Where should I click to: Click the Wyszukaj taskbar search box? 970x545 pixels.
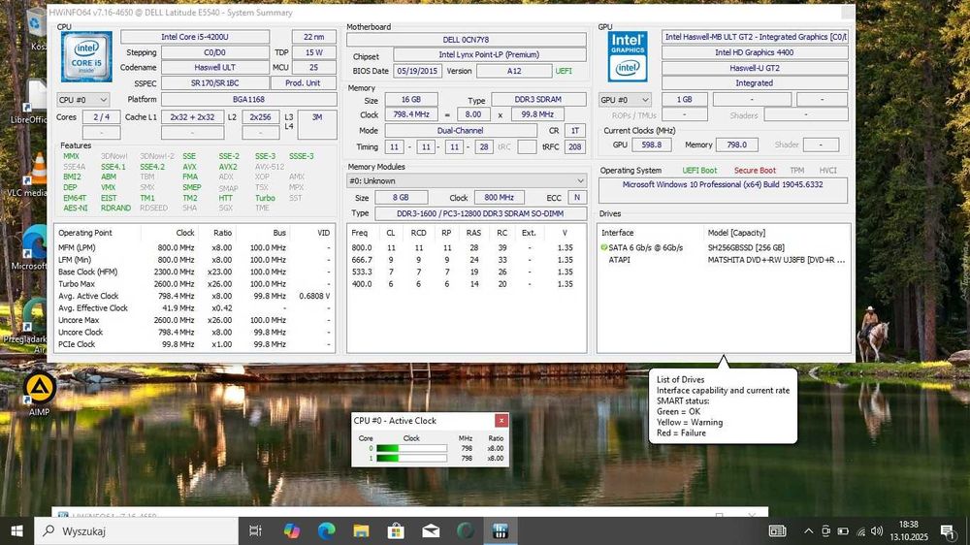click(136, 530)
